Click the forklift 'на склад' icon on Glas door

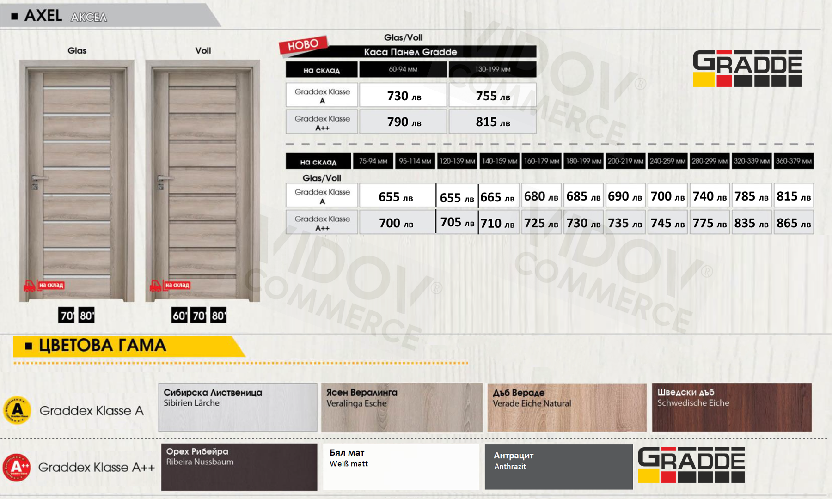tap(43, 286)
